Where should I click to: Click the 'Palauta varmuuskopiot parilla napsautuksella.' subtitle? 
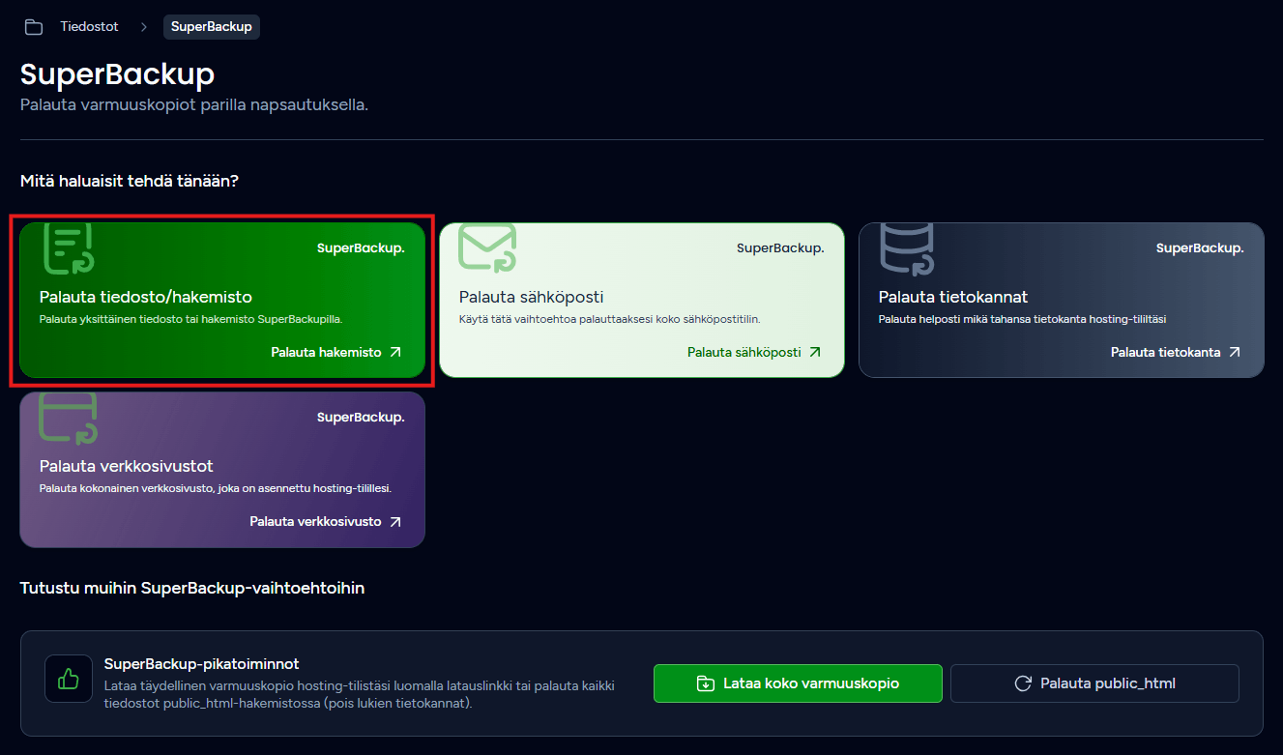[x=194, y=104]
